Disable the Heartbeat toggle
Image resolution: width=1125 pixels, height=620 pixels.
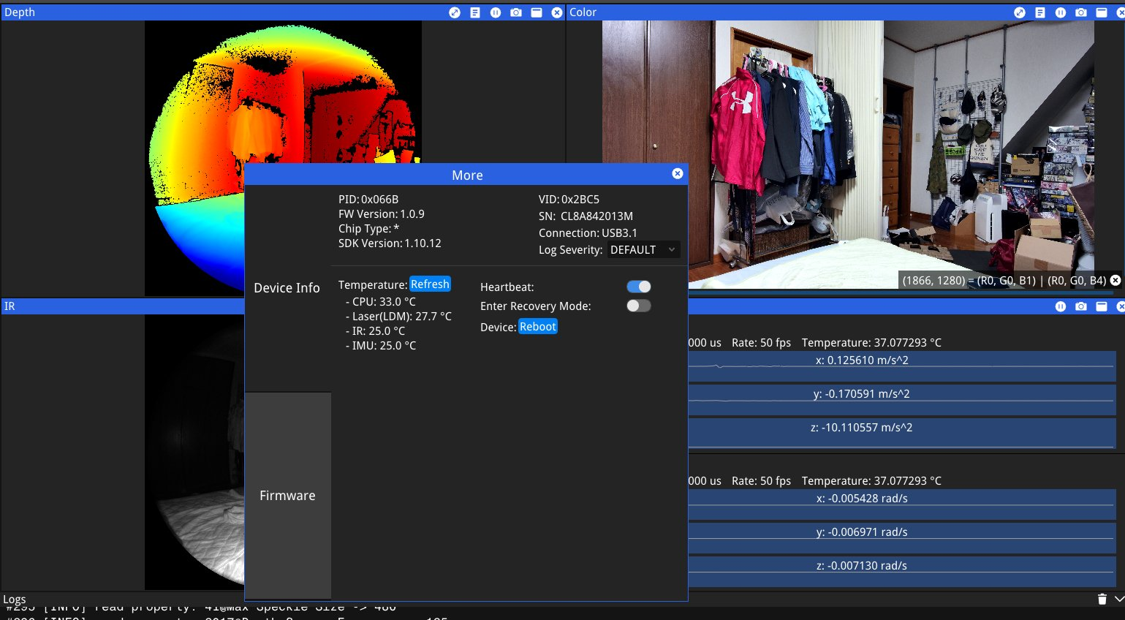638,287
